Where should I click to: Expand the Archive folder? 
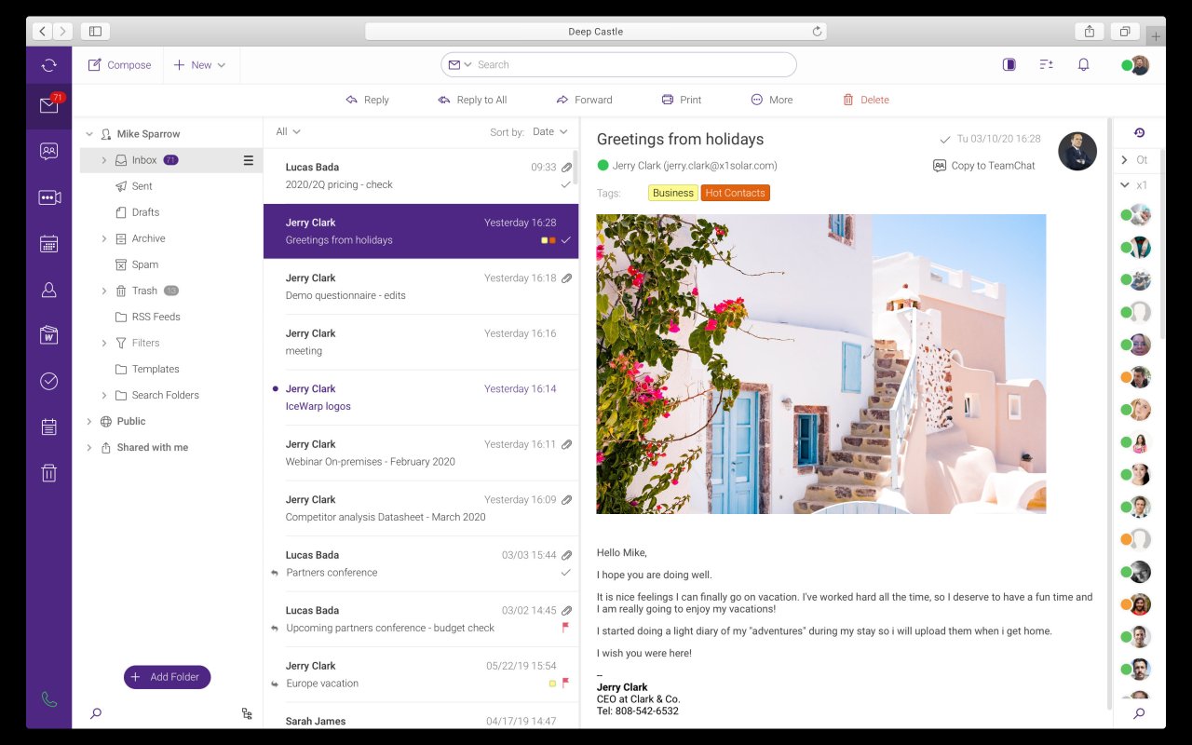coord(103,238)
